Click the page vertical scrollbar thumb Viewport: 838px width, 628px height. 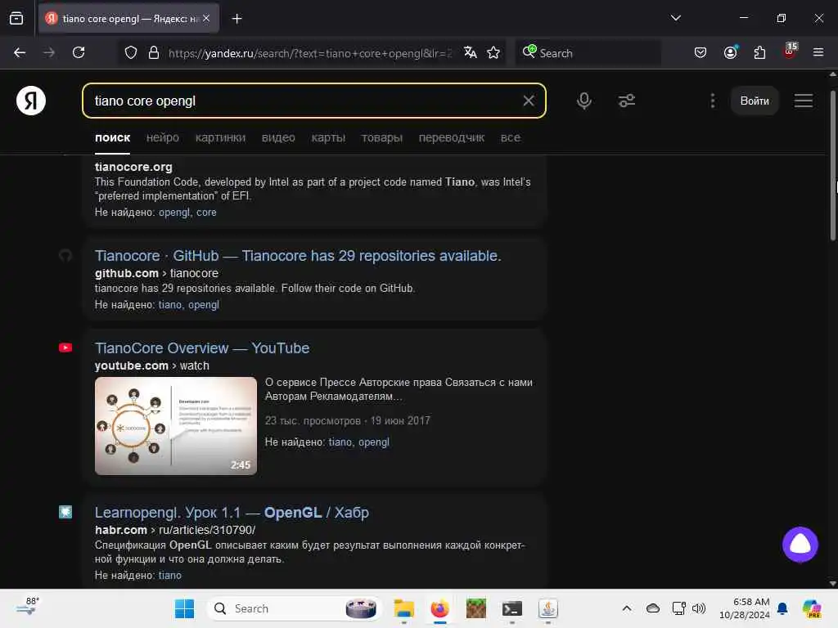coord(832,165)
